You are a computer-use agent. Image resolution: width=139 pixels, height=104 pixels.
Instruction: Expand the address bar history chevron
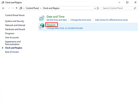tap(95, 8)
